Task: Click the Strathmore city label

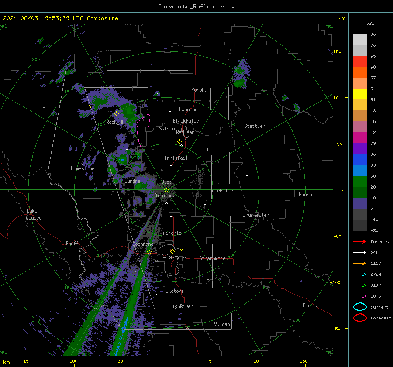Action: pos(212,258)
